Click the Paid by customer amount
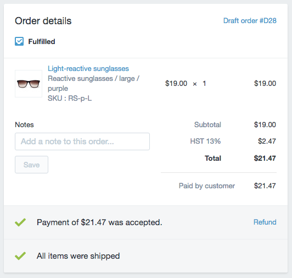Image resolution: width=292 pixels, height=278 pixels. pyautogui.click(x=265, y=186)
